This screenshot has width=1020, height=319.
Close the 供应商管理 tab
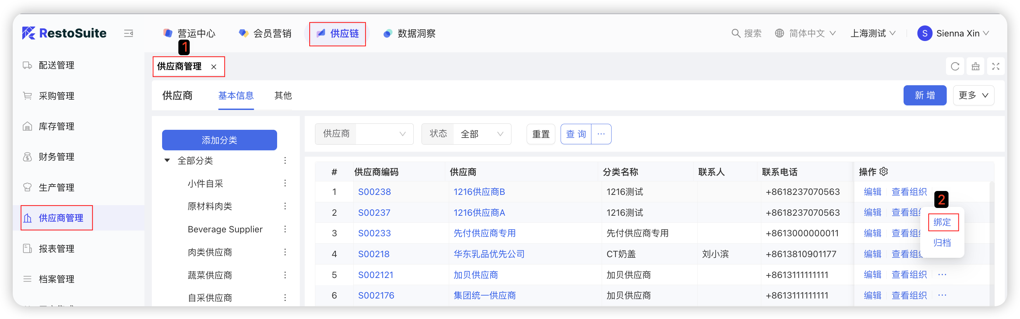[x=214, y=67]
